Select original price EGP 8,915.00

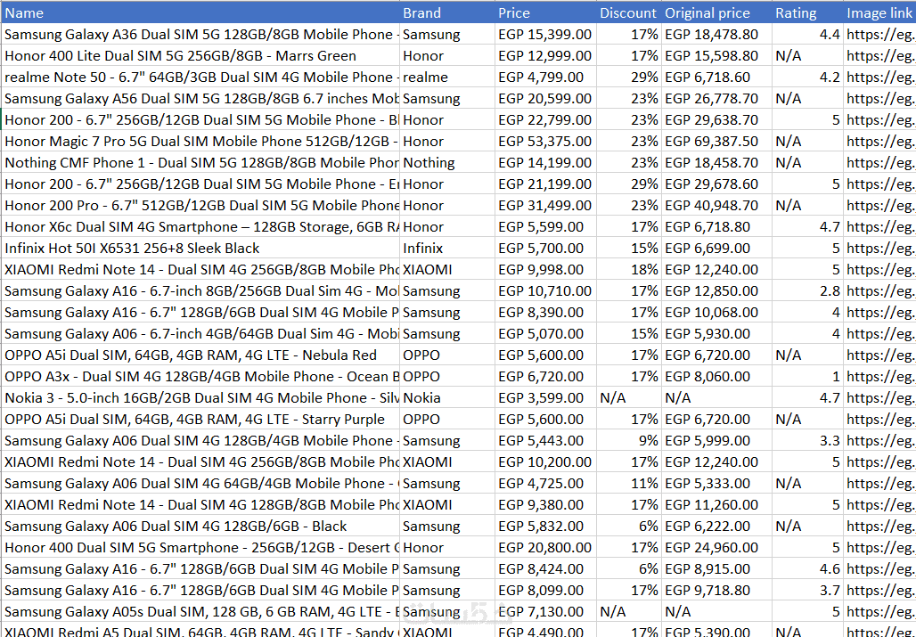click(x=716, y=569)
